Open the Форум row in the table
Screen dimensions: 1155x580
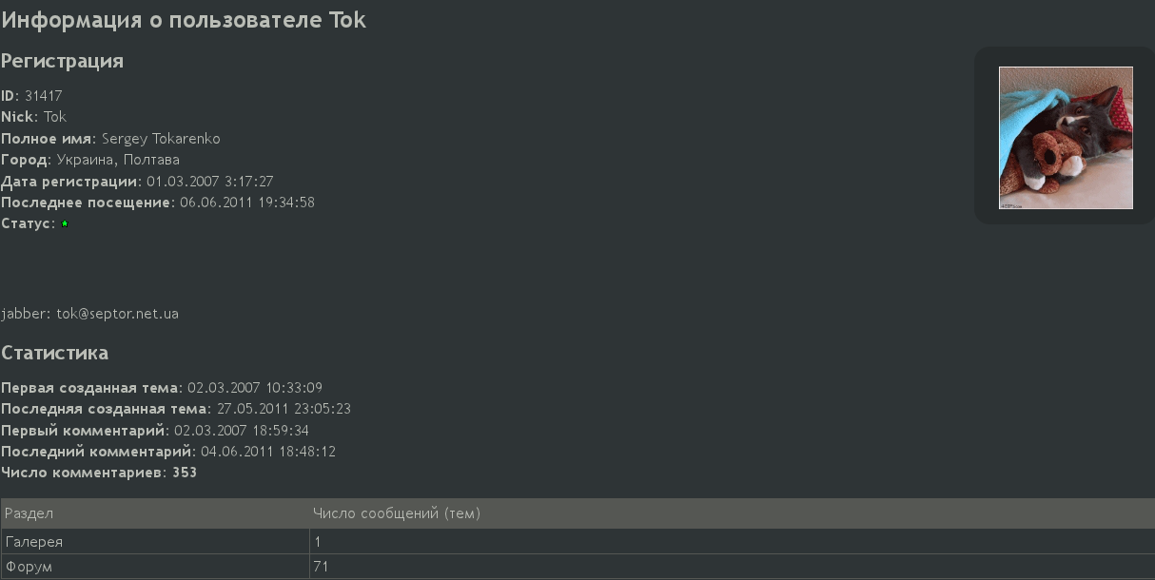coord(577,567)
